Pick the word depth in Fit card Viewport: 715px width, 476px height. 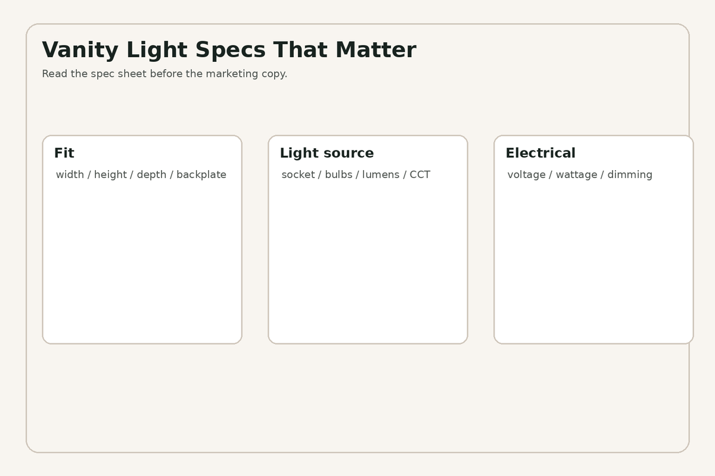(151, 175)
